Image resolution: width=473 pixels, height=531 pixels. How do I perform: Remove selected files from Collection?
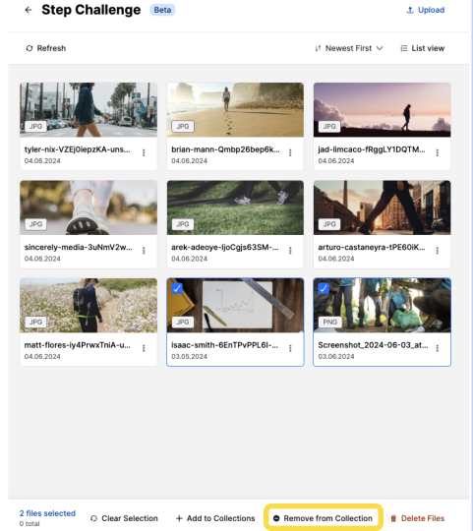pyautogui.click(x=323, y=518)
